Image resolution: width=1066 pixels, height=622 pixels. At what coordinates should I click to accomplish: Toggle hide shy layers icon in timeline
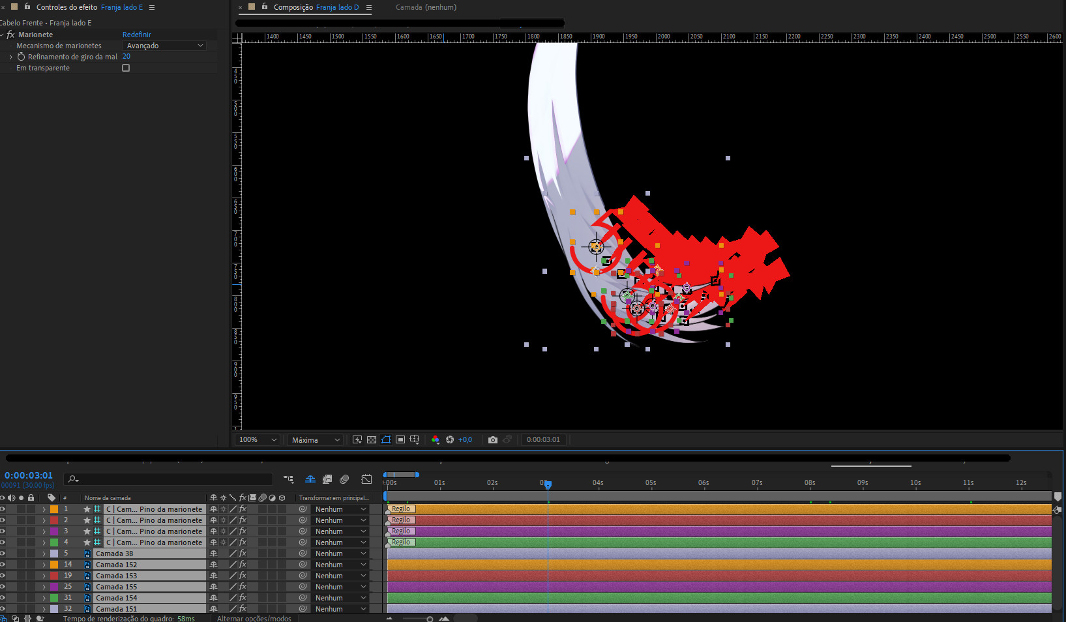310,479
